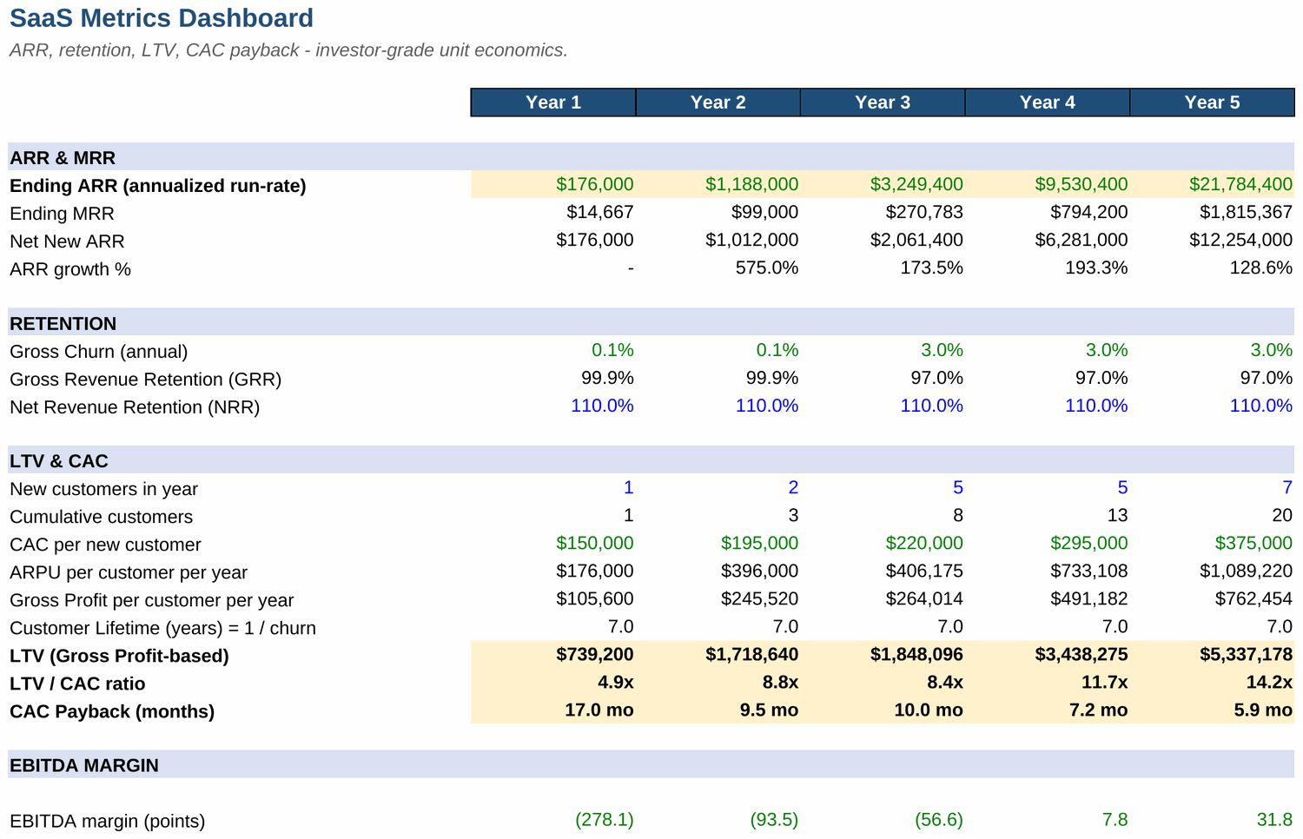Select LTV/CAC ratio cell 11.7x

pos(1048,682)
